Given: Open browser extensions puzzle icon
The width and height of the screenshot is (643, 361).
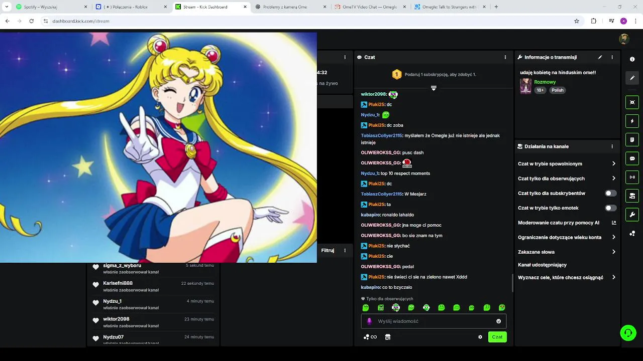Looking at the screenshot, I should (594, 21).
